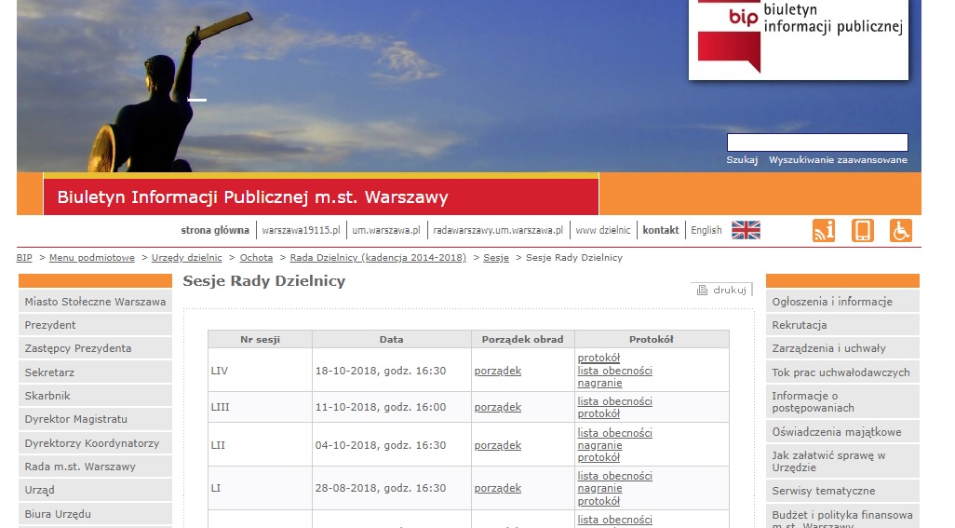Image resolution: width=955 pixels, height=528 pixels.
Task: Open Biura Urzędu sidebar item
Action: (95, 513)
